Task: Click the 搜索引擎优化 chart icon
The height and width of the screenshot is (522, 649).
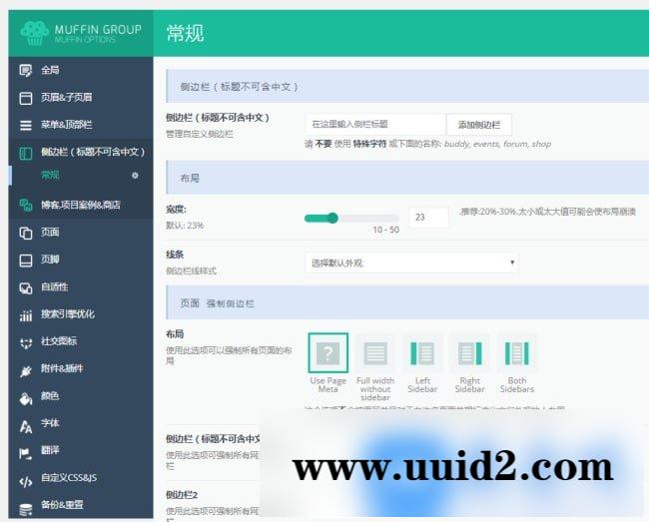Action: (26, 314)
